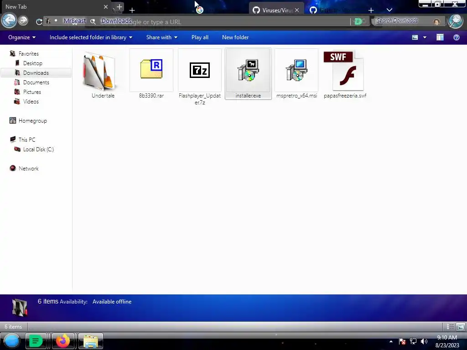Image resolution: width=467 pixels, height=350 pixels.
Task: Open the Organize menu
Action: (22, 37)
